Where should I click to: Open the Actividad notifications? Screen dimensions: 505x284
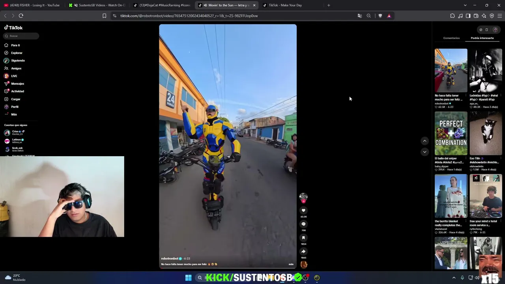[14, 91]
